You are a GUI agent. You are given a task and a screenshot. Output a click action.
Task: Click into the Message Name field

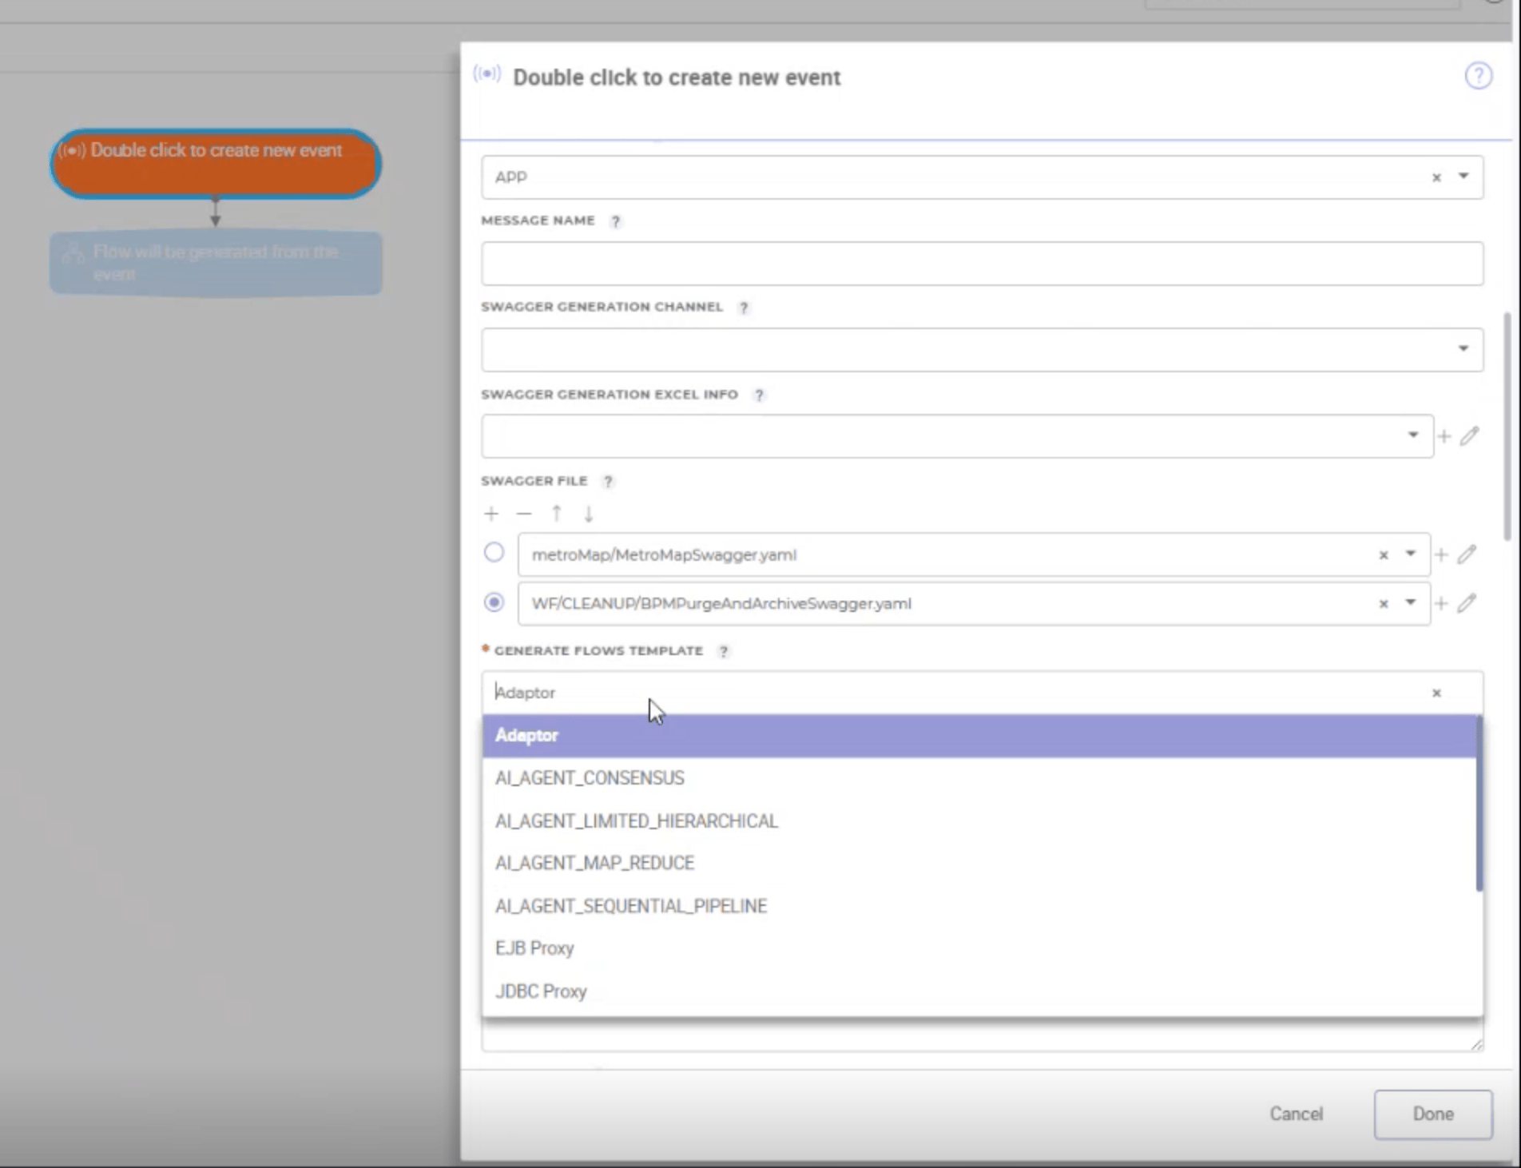[982, 264]
